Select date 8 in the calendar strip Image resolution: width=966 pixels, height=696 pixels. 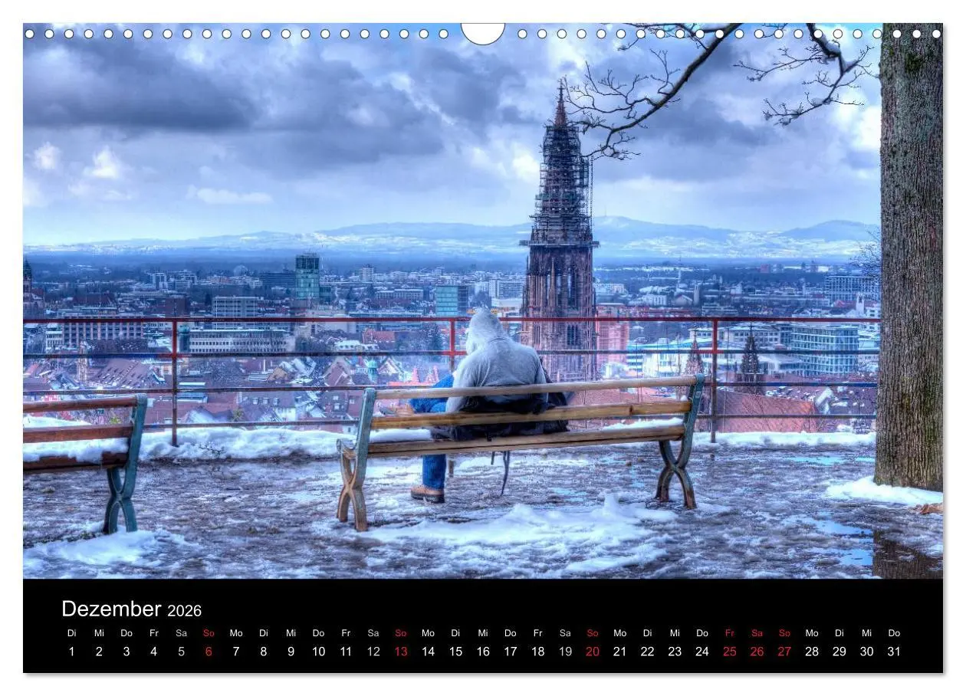(263, 652)
